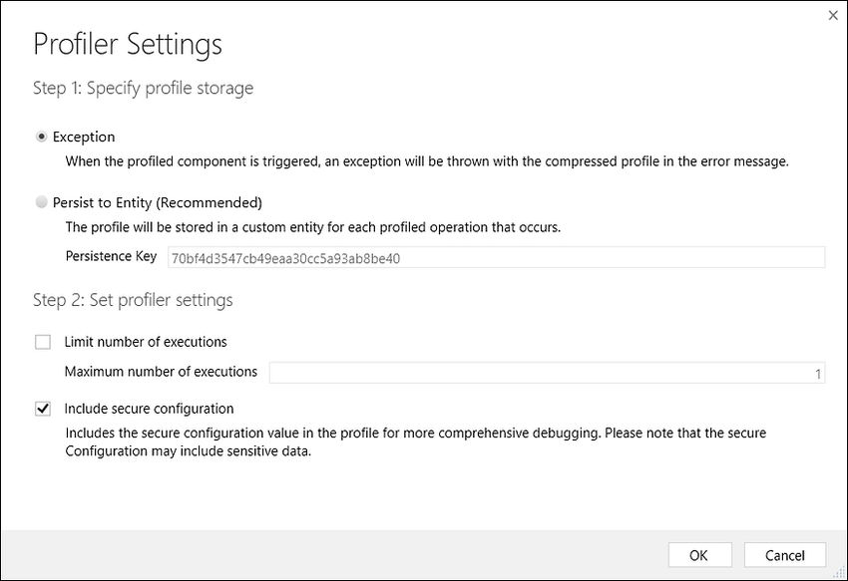
Task: Click the Maximum number of executions label
Action: [x=161, y=372]
